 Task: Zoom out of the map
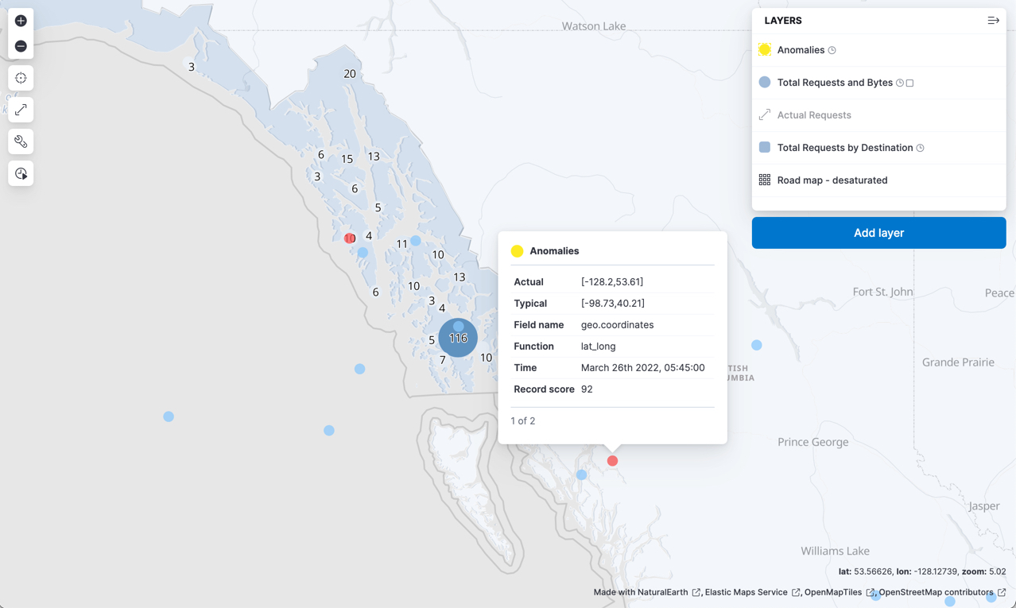point(21,46)
